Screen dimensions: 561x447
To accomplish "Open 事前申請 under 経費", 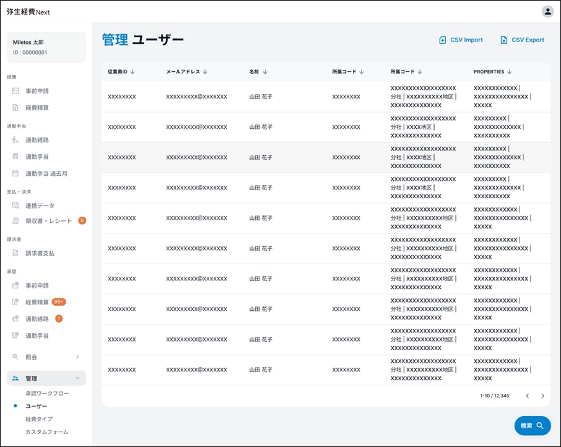I will 37,91.
